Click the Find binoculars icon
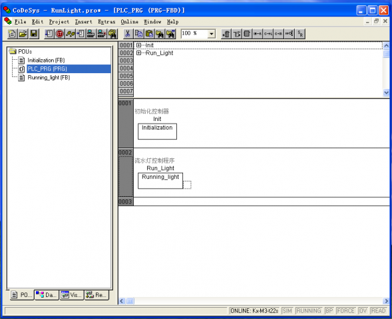Image resolution: width=392 pixels, height=319 pixels. pos(160,34)
